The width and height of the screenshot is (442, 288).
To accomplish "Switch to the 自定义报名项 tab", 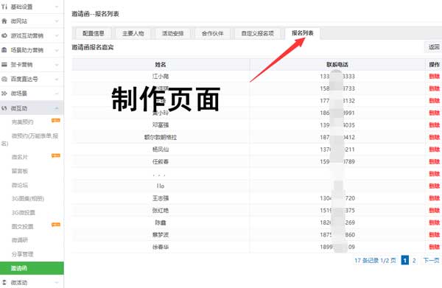I will tap(258, 33).
